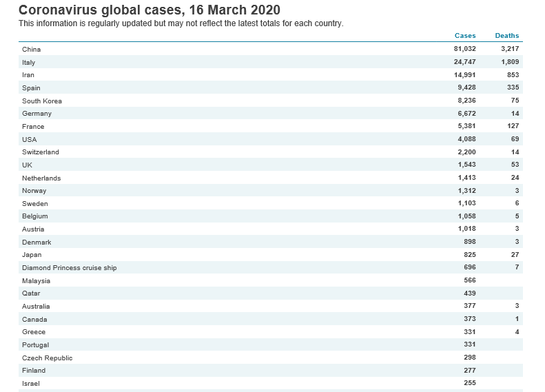Screen dimensions: 545x392
Task: Click Italy's cases value 24,747
Action: [464, 62]
